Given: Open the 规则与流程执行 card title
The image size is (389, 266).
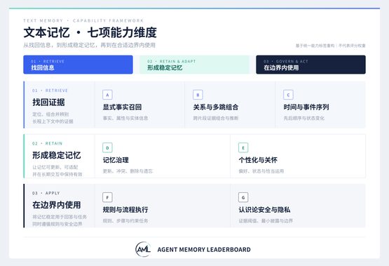Looking at the screenshot, I should 125,210.
